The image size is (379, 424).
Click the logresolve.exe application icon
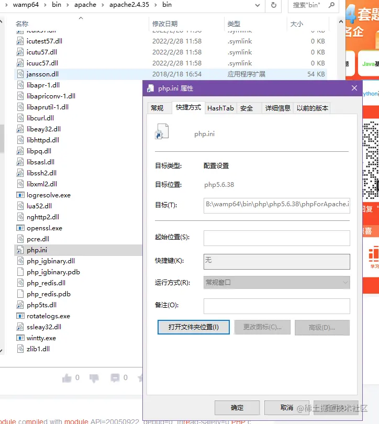click(x=20, y=195)
